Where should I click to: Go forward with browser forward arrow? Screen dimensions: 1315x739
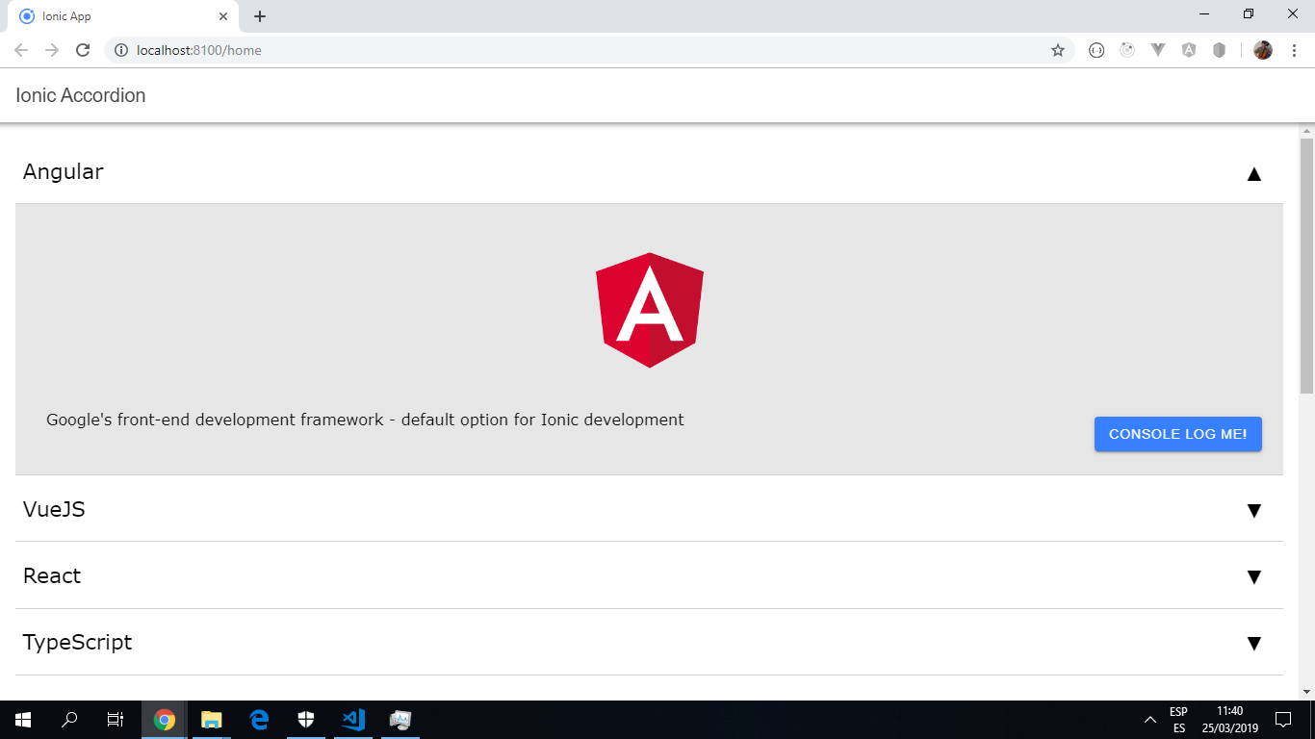point(52,50)
